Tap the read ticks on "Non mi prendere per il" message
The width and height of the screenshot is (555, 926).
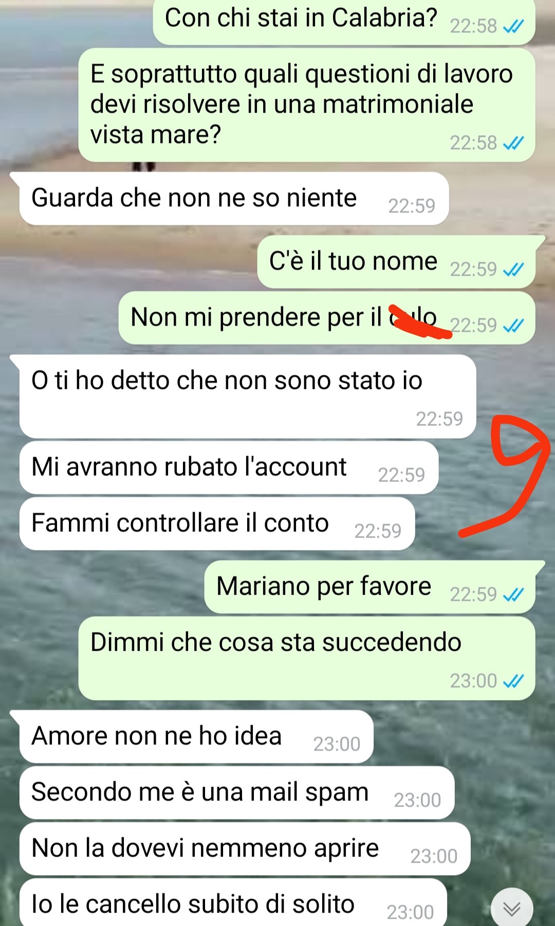[x=513, y=326]
